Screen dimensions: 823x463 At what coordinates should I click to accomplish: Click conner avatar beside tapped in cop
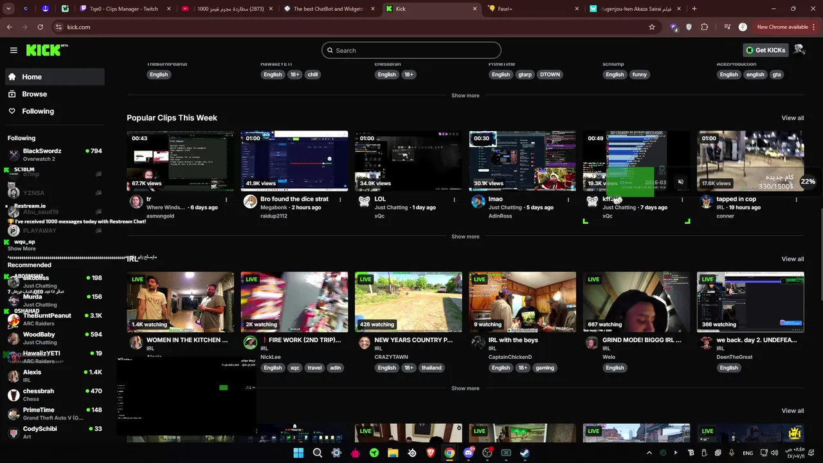(707, 202)
